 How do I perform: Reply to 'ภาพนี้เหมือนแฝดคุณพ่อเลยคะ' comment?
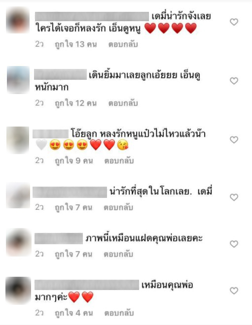(118, 254)
